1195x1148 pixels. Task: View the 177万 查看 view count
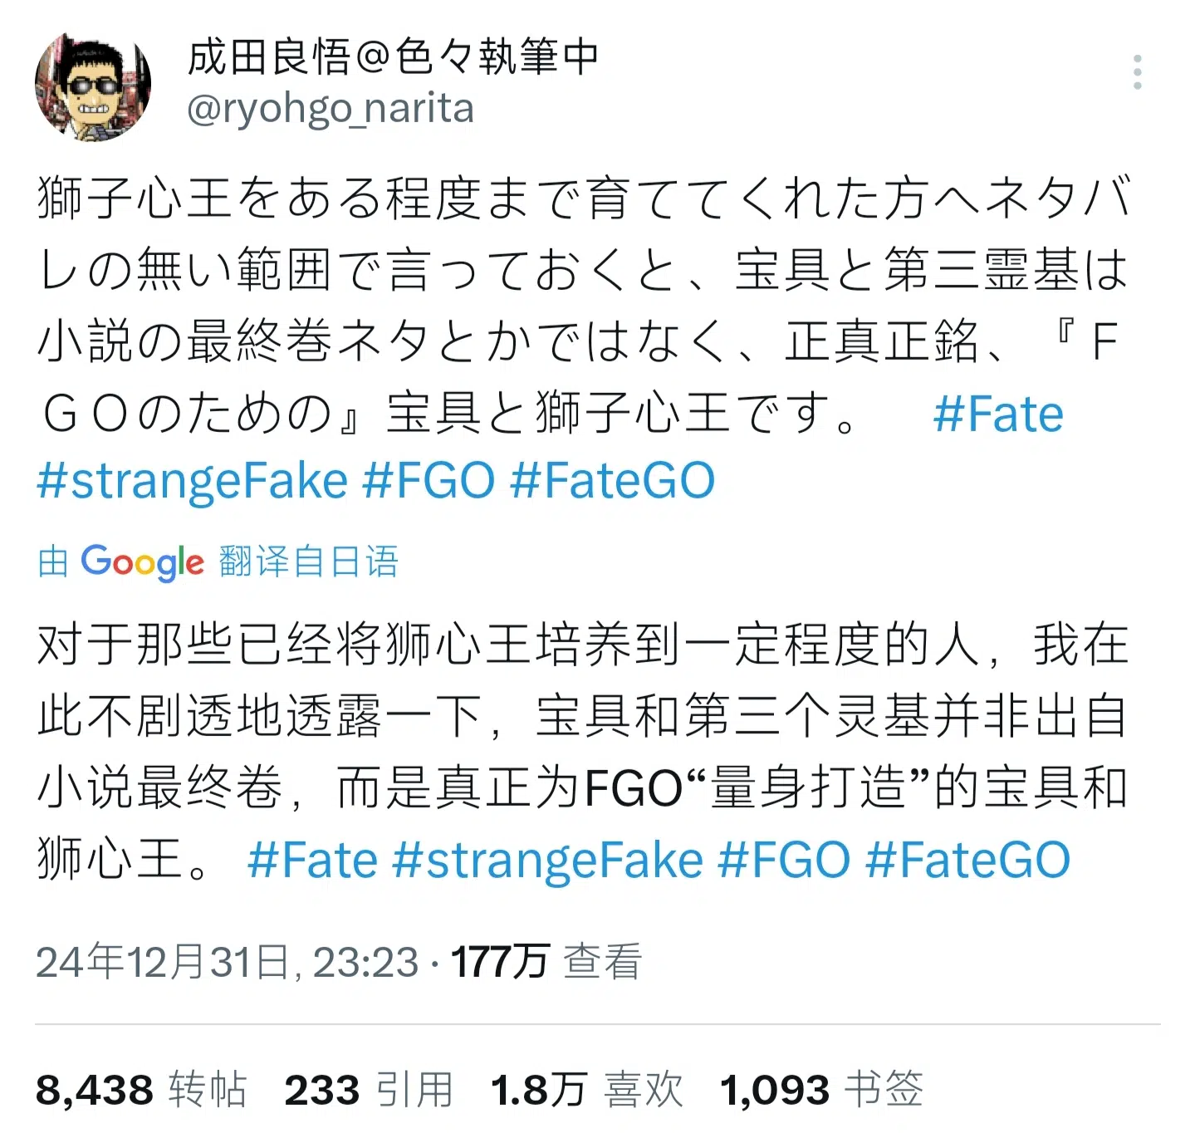click(x=546, y=962)
